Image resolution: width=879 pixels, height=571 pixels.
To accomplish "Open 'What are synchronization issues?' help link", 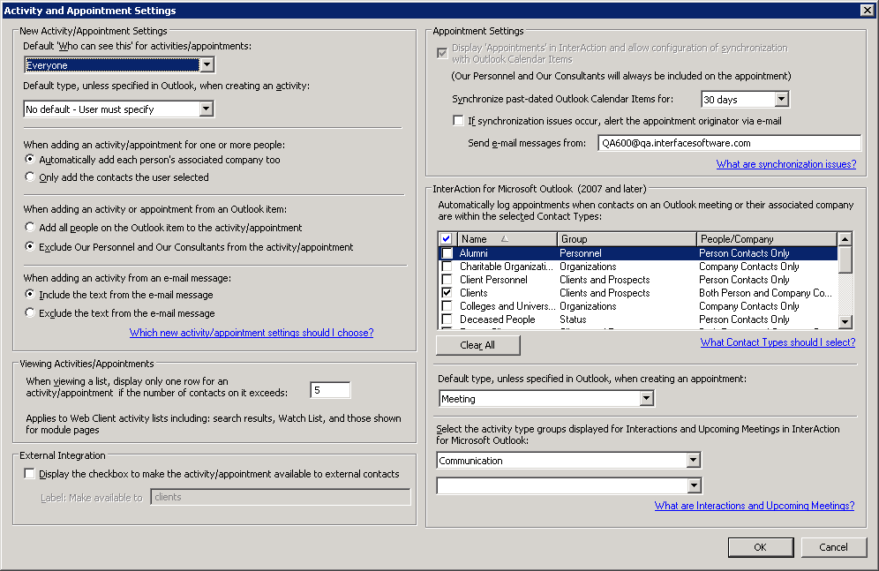I will (785, 163).
